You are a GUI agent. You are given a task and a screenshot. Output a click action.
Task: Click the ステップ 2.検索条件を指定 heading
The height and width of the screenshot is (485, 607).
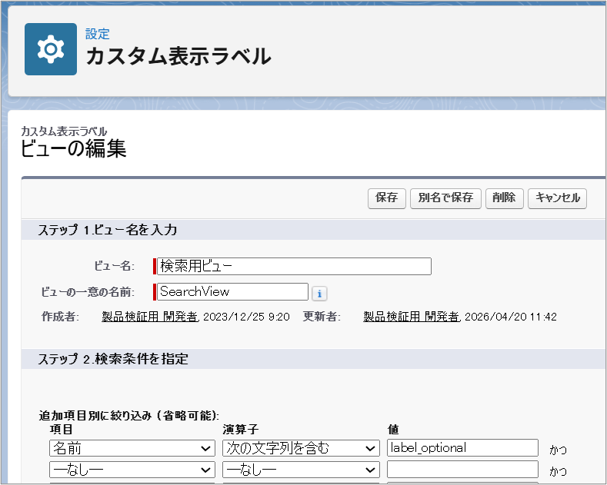[113, 359]
